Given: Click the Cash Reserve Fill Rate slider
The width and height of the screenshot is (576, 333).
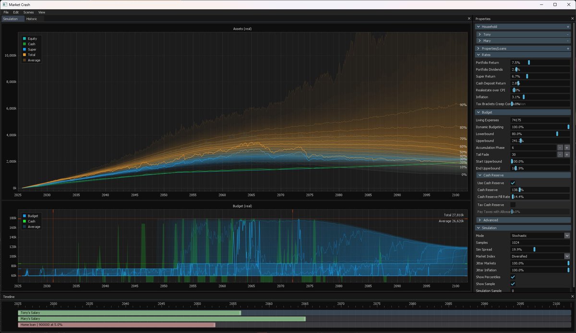Looking at the screenshot, I should pos(540,197).
